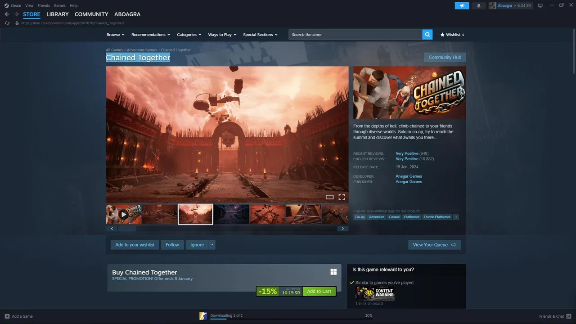Open the Community Hub
Screen dimensions: 576x324
point(445,57)
